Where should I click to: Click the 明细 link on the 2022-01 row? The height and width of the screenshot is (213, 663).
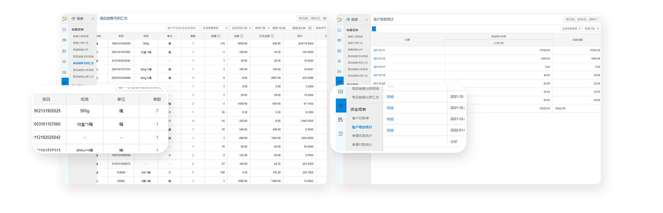(390, 130)
